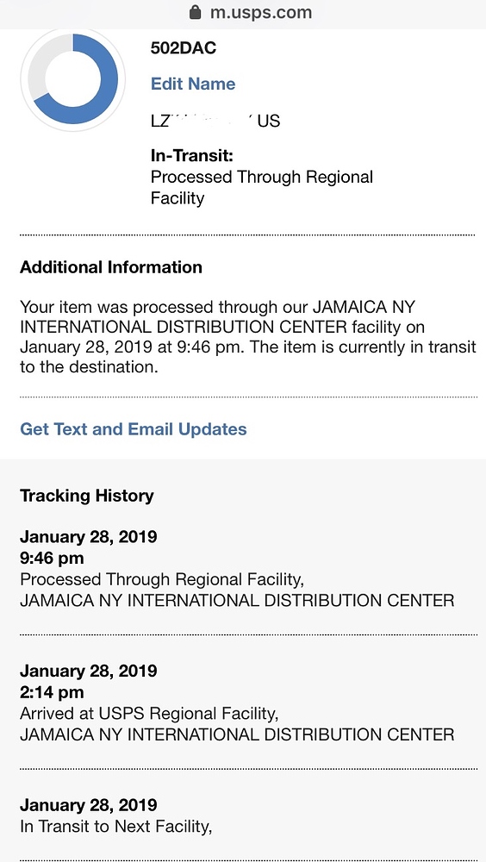
Task: Open Get Text and Email Updates
Action: coord(133,428)
